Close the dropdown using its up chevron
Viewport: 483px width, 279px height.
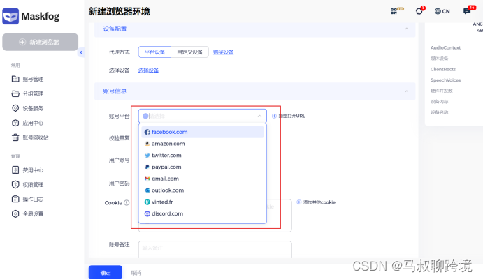(x=260, y=116)
